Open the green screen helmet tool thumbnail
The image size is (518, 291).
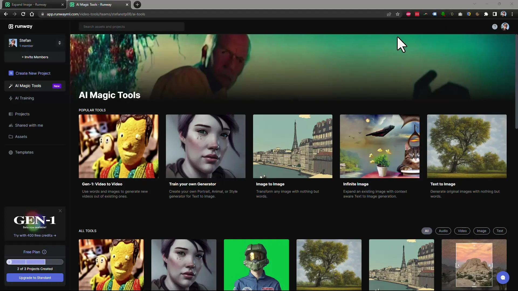pyautogui.click(x=256, y=265)
